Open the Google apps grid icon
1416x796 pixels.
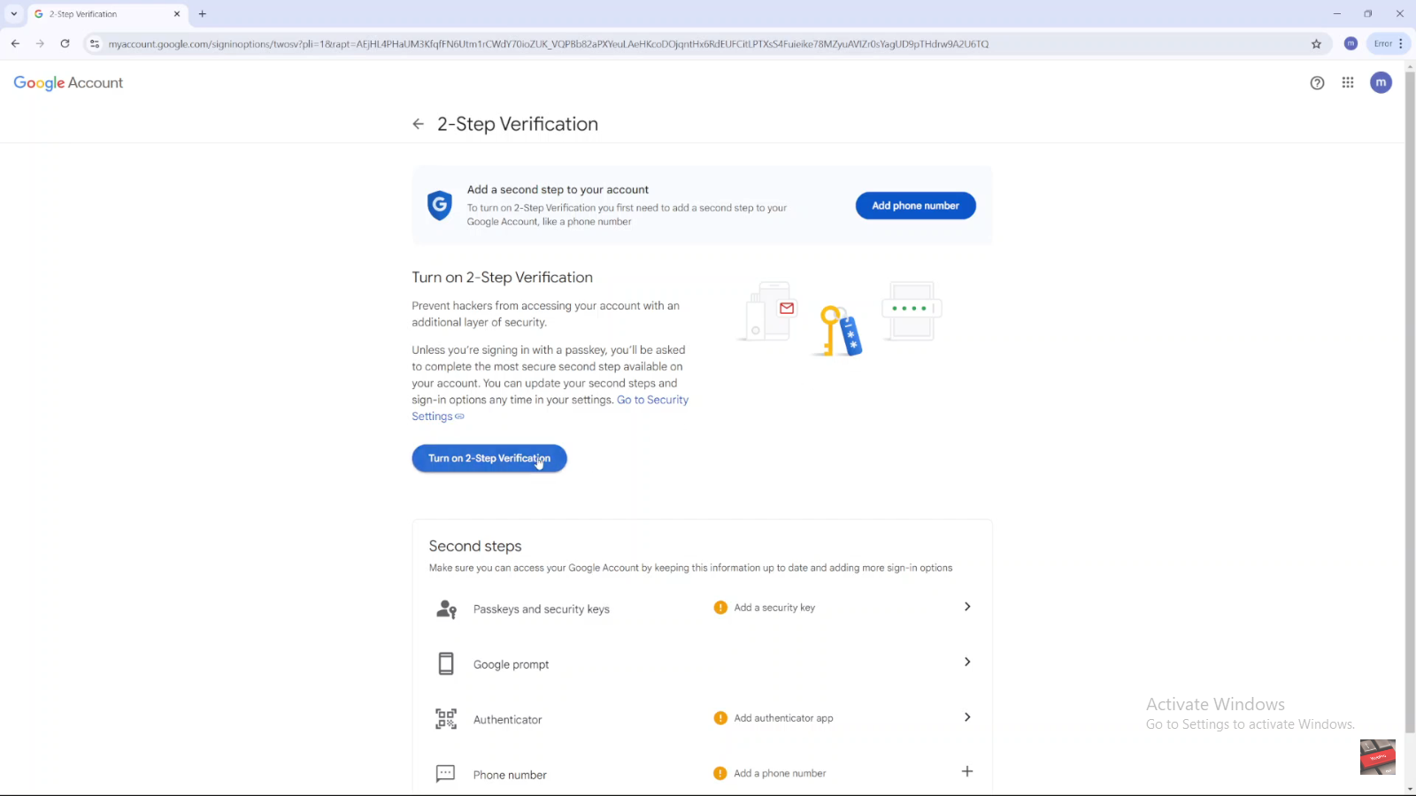tap(1348, 82)
